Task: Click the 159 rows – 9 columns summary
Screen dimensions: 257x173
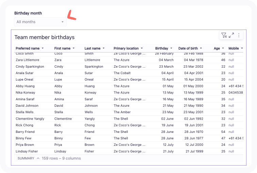Action: coord(61,158)
